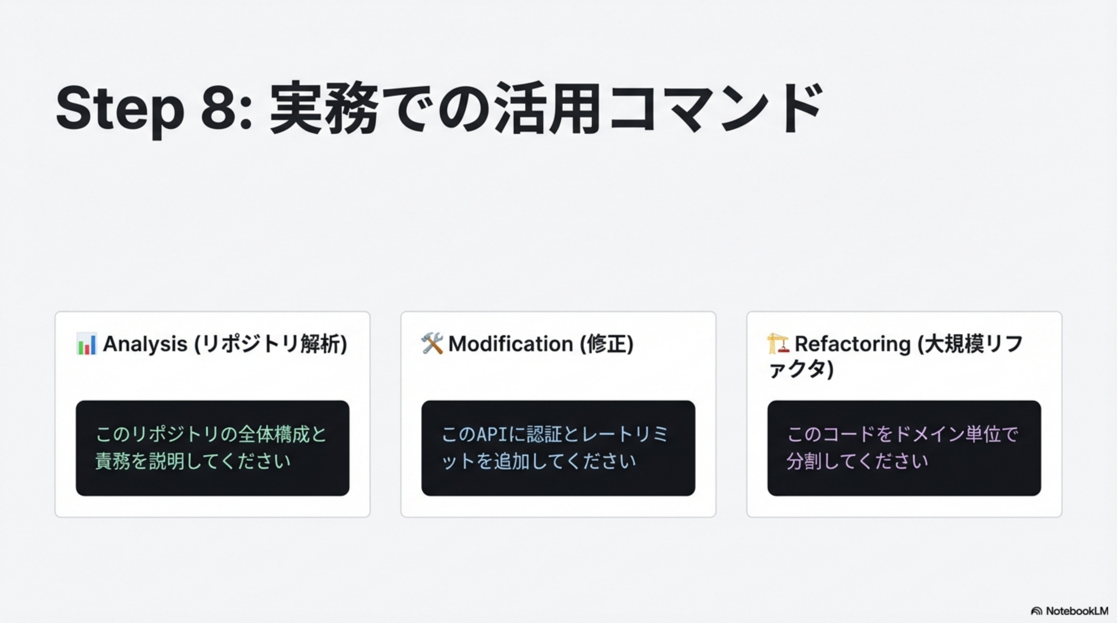1117x623 pixels.
Task: Click "(修正)" in the Modification heading
Action: (607, 344)
